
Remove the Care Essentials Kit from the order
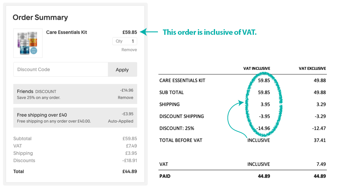coord(129,50)
